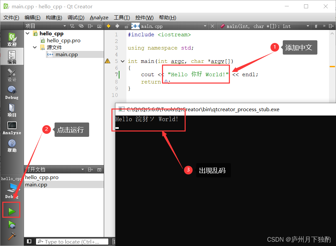Select main.cpp in project tree
336x246 pixels.
(67, 55)
